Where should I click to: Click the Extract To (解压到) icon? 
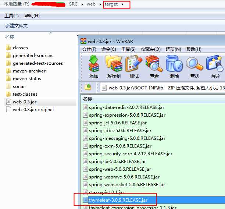(x=114, y=64)
